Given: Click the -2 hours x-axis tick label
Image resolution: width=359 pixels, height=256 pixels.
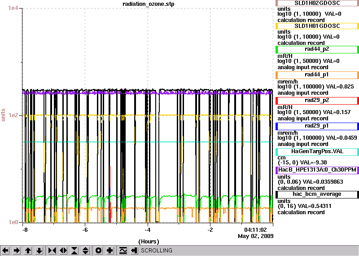Looking at the screenshot, I should [210, 230].
